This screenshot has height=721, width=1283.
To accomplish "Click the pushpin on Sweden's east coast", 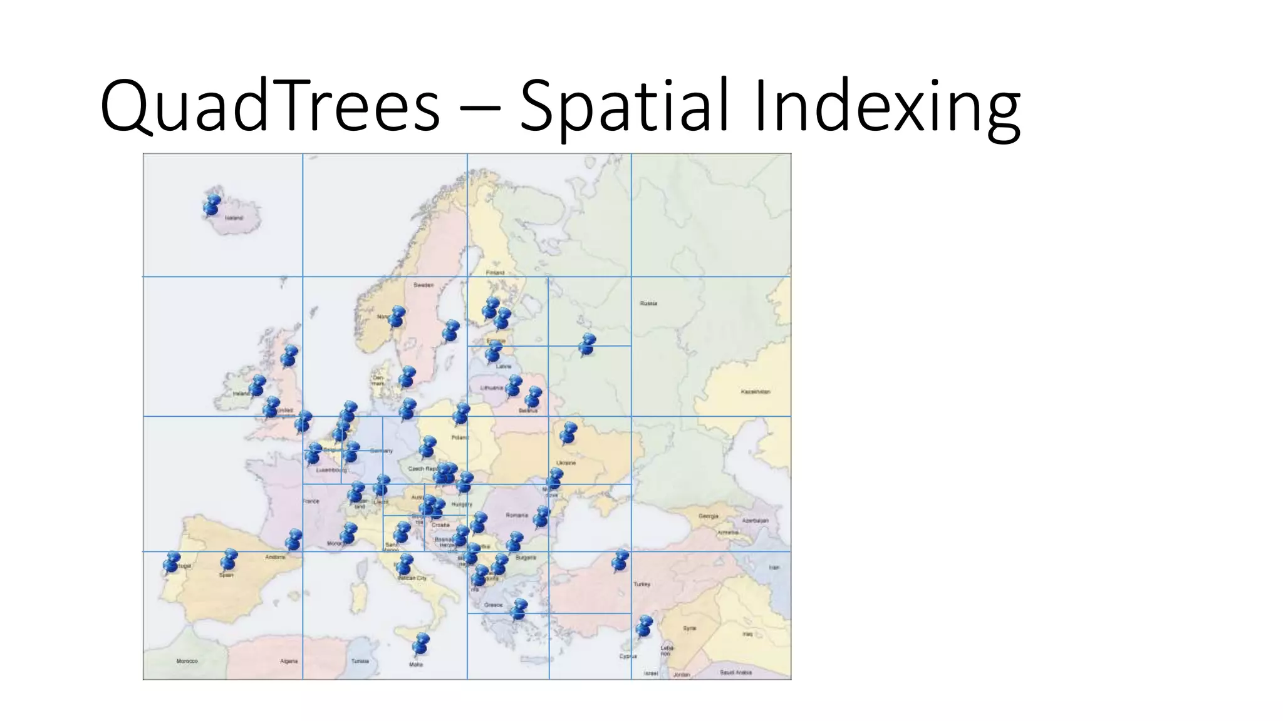I will click(451, 331).
